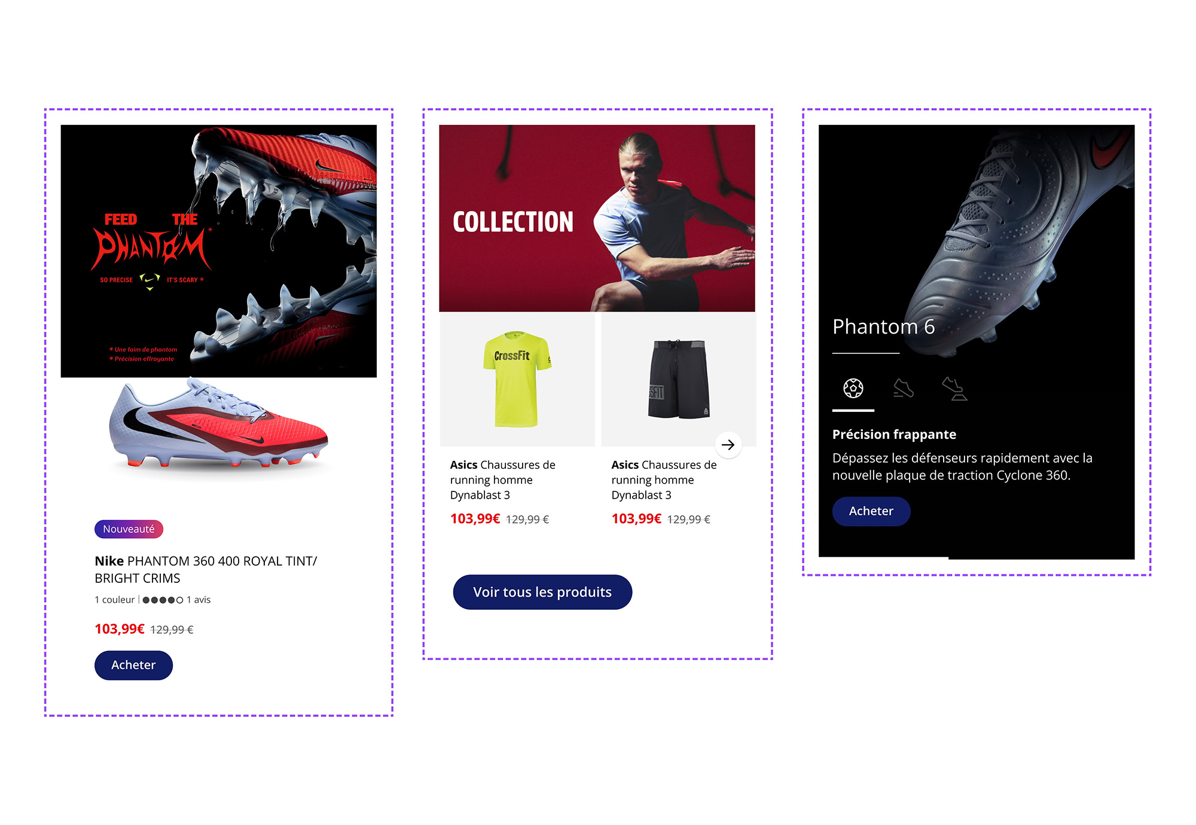Open the Feed the Phantom banner image
1196x825 pixels.
tap(219, 251)
